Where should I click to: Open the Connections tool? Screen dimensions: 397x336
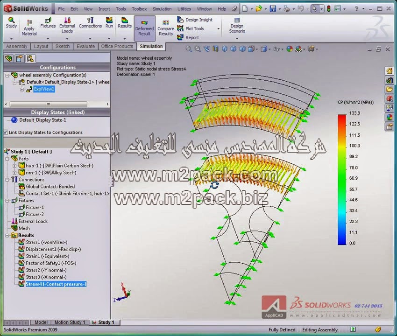[x=90, y=22]
